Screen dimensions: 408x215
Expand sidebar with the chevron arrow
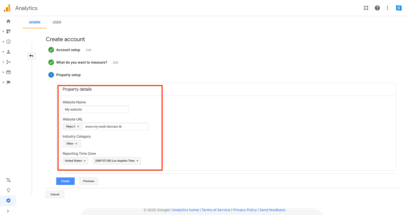[8, 211]
